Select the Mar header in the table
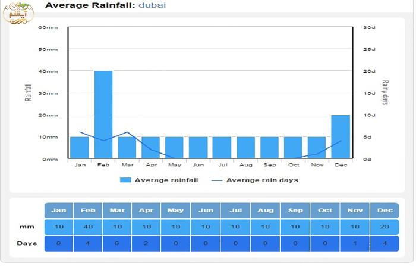 click(x=117, y=211)
